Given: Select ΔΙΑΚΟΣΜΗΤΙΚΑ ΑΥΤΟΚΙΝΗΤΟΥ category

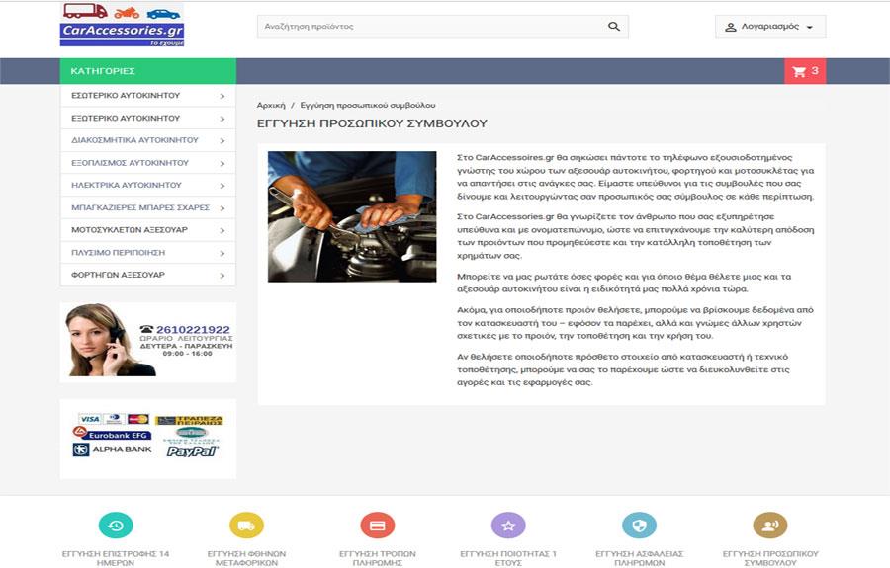Looking at the screenshot, I should point(134,140).
